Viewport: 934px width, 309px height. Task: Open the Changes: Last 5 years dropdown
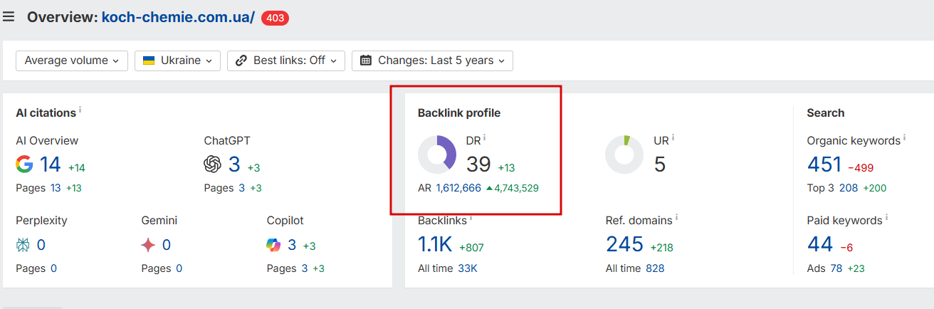point(432,61)
